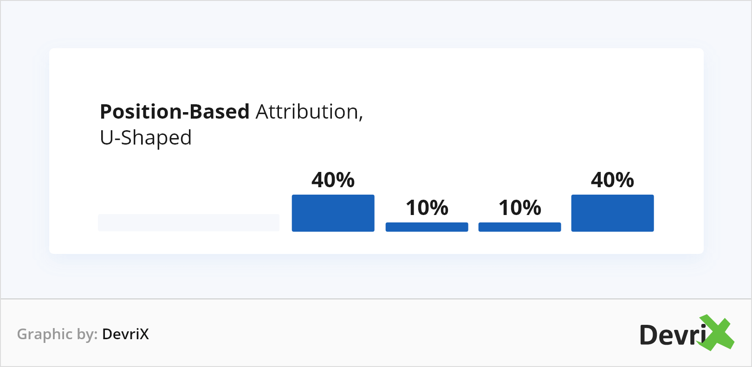
Task: Click the left 40% percentage label
Action: coord(333,180)
